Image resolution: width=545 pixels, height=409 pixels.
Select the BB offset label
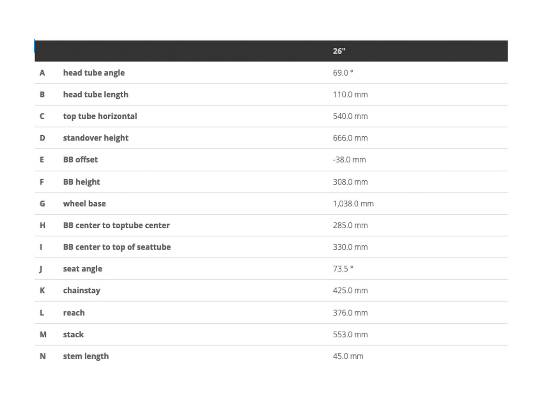[80, 160]
